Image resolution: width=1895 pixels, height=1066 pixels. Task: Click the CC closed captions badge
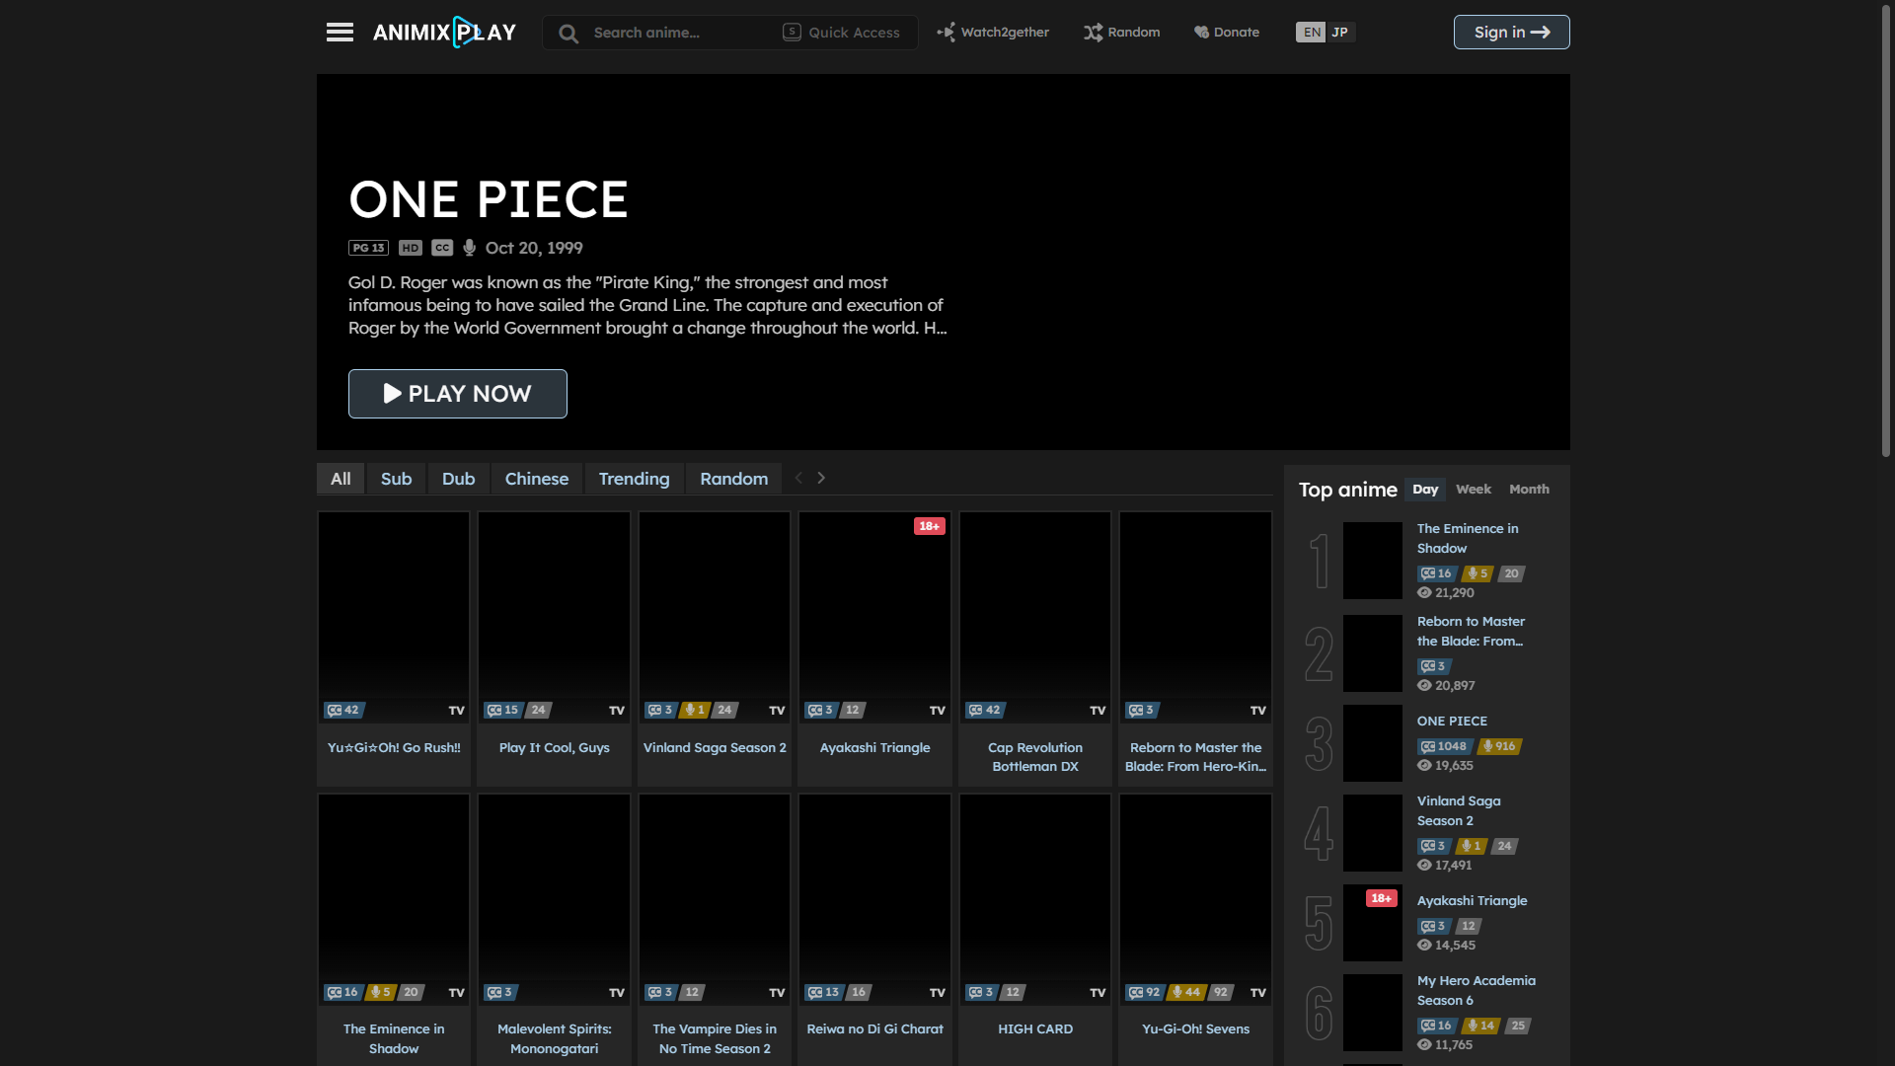(442, 248)
